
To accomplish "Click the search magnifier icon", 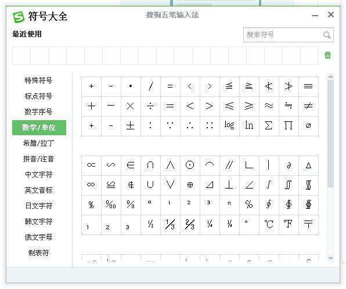I will coord(327,35).
